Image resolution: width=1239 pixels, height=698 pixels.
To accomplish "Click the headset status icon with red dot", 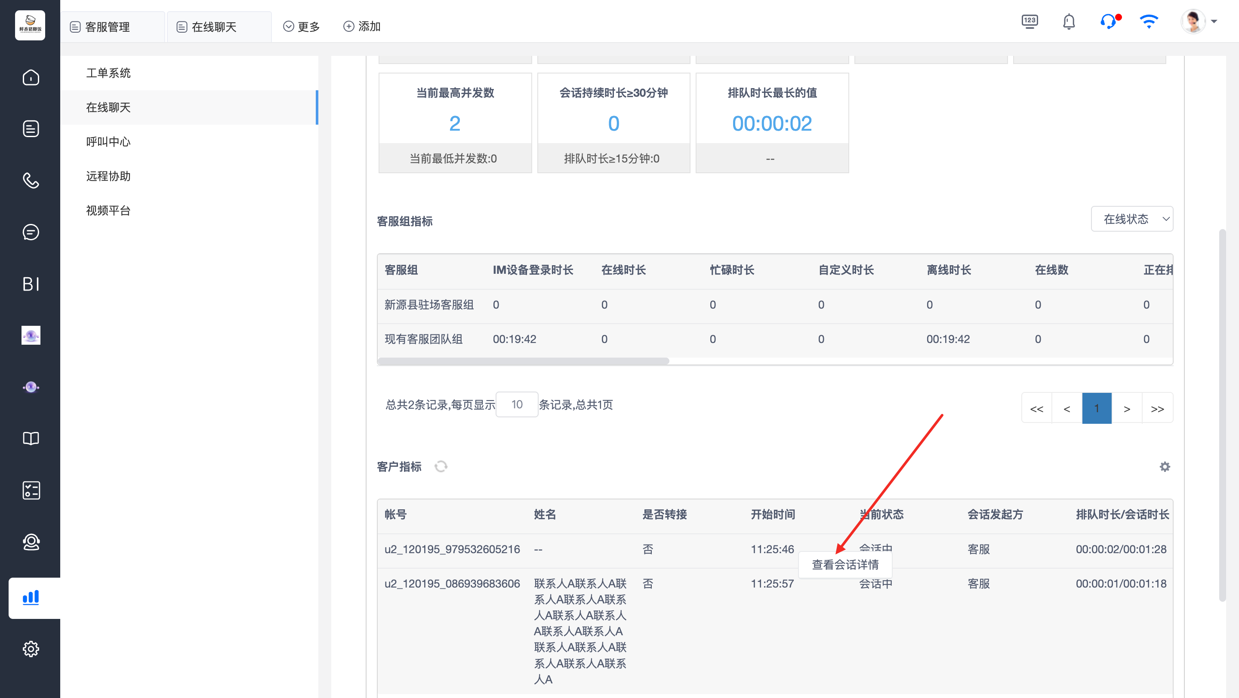I will pyautogui.click(x=1109, y=22).
